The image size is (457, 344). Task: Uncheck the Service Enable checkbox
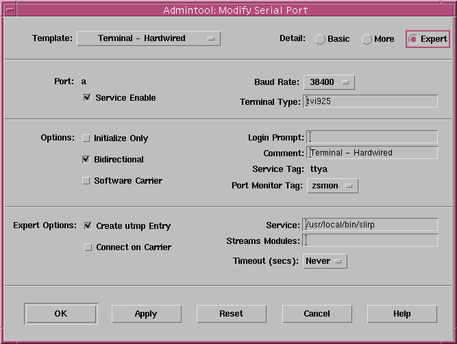click(x=87, y=98)
